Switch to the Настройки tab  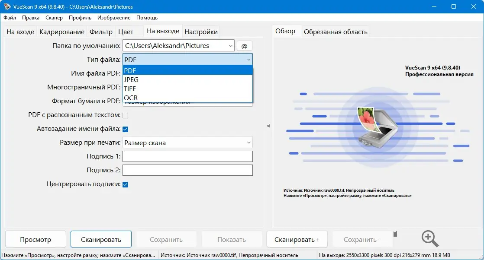201,32
